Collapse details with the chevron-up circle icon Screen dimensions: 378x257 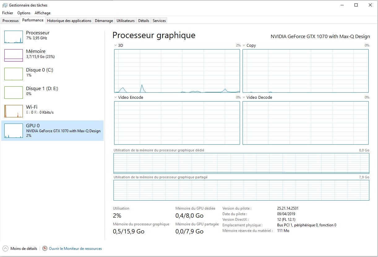click(x=6, y=248)
